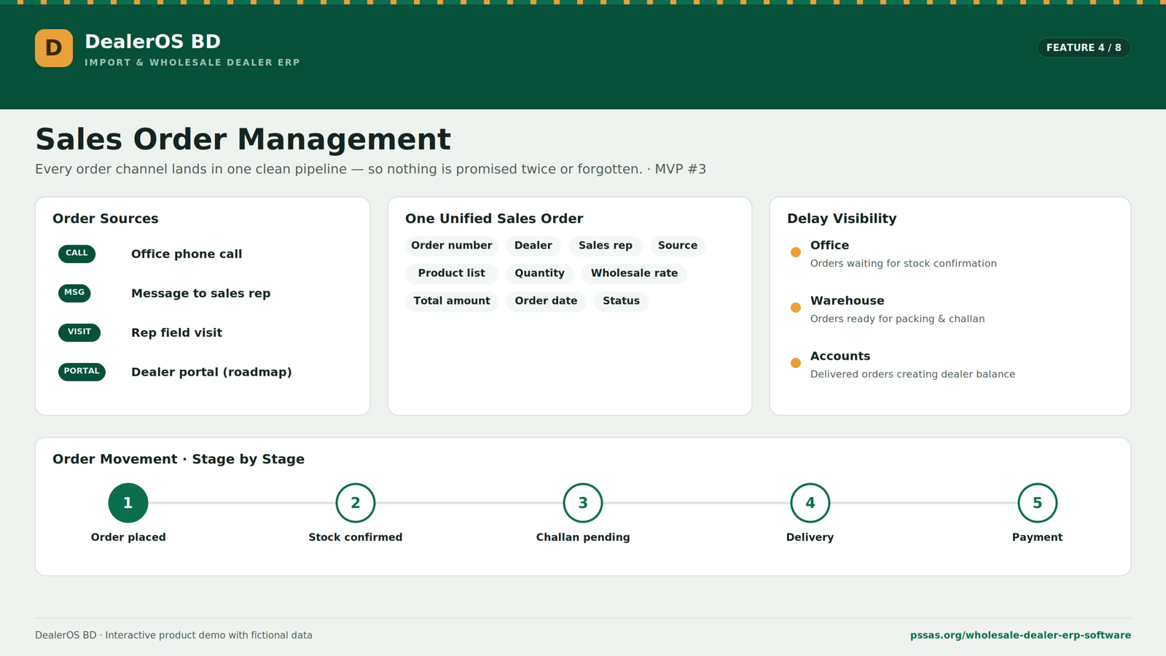Click the 'Challan pending' stage label
This screenshot has height=656, width=1166.
[x=583, y=537]
